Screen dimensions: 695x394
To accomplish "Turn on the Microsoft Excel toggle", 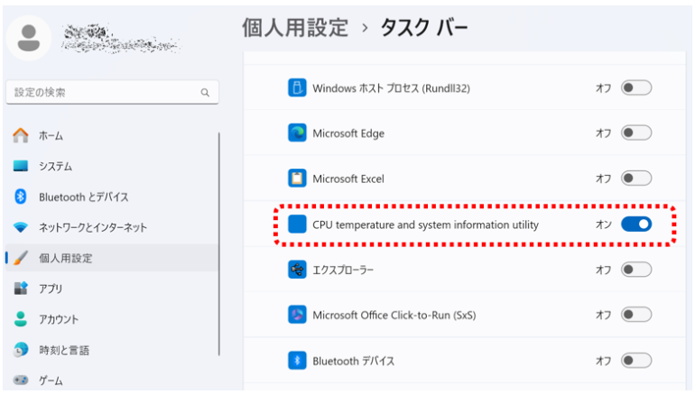I will (636, 179).
